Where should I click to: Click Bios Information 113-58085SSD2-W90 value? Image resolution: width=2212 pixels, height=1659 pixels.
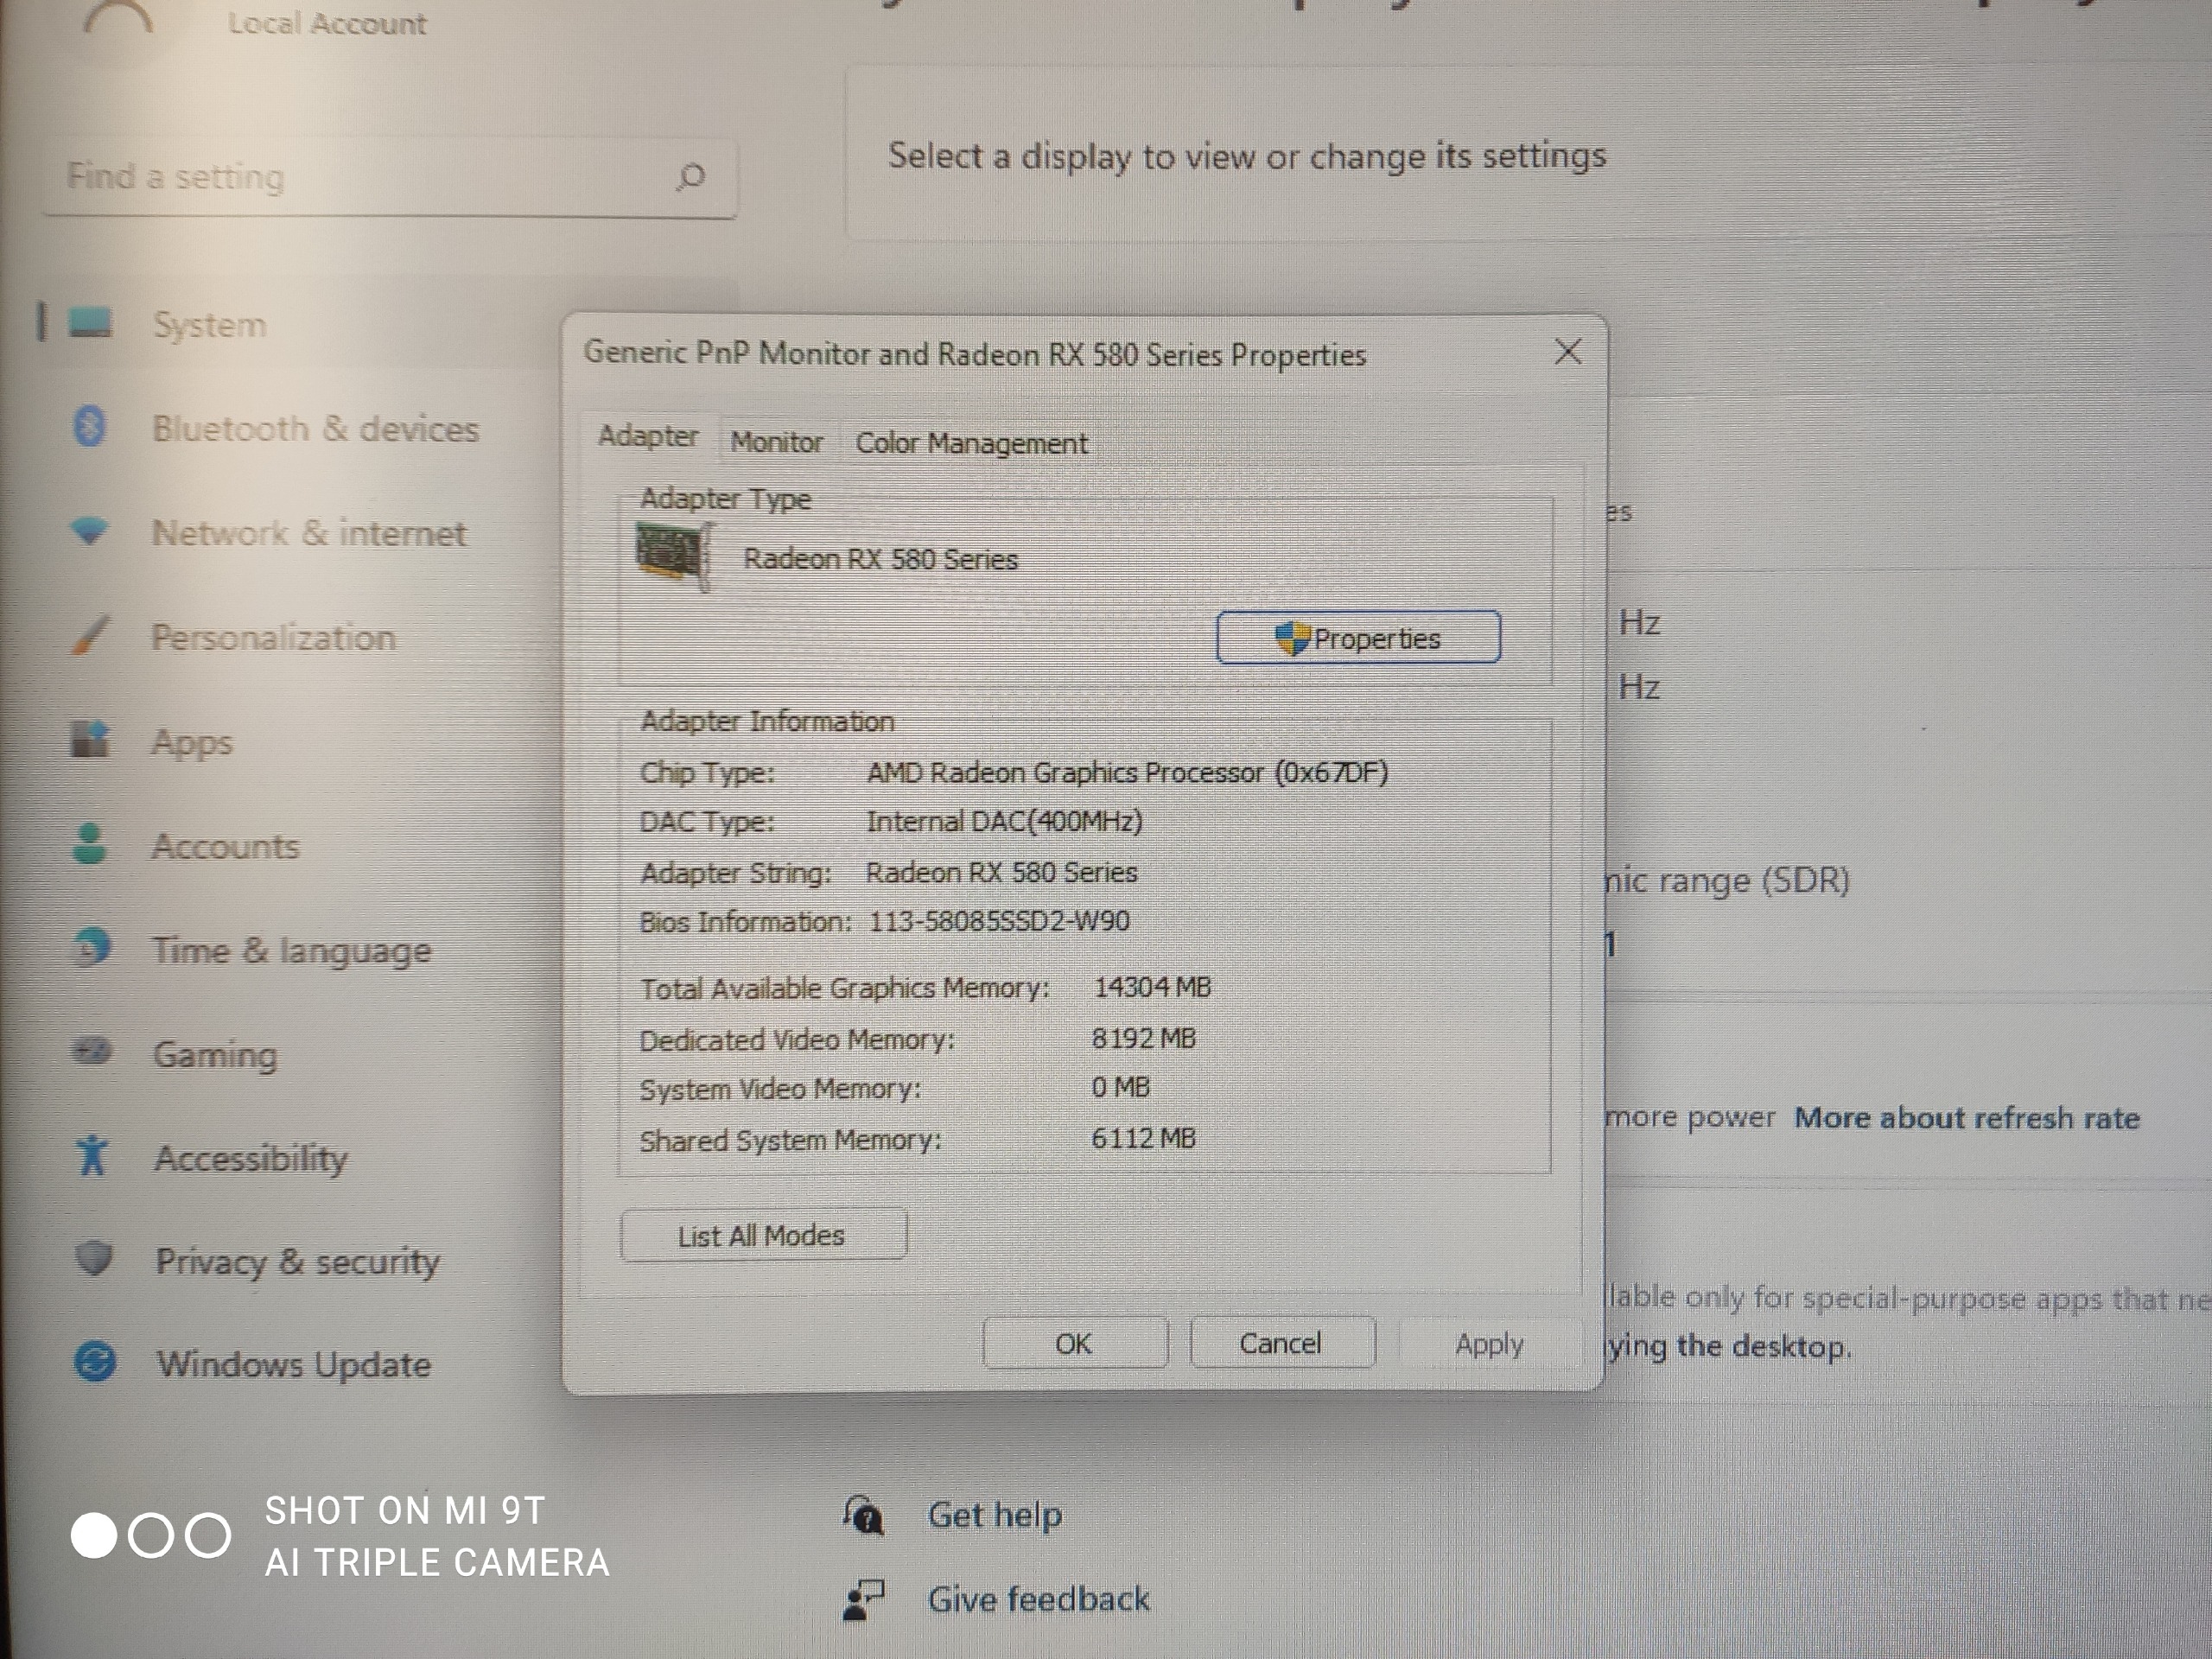(999, 920)
